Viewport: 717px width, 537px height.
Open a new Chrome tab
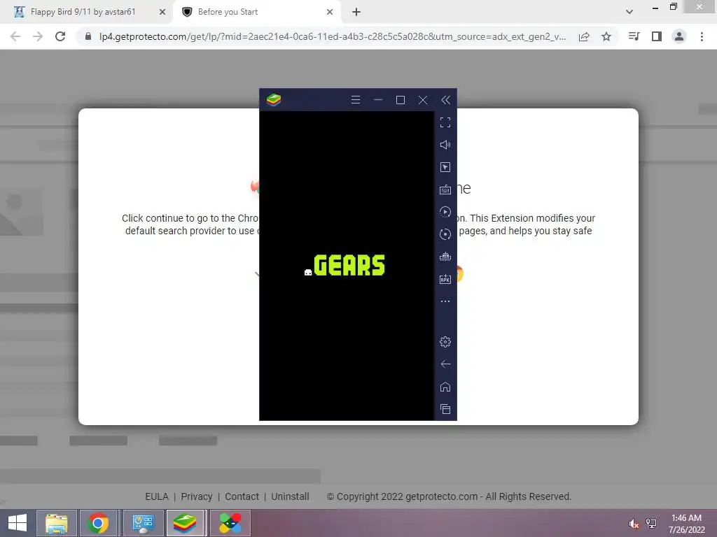coord(356,12)
